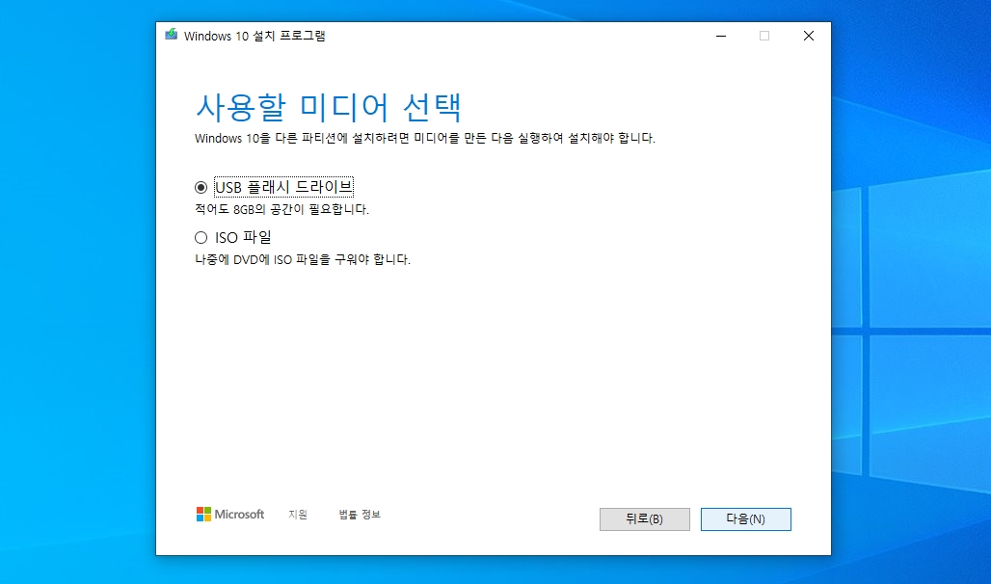Click the window title Windows 10 설치 프로그램
This screenshot has height=584, width=991.
pyautogui.click(x=254, y=36)
